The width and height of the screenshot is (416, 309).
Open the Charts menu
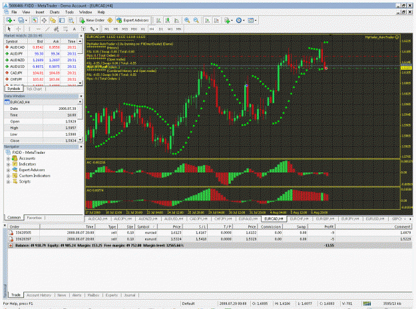55,12
